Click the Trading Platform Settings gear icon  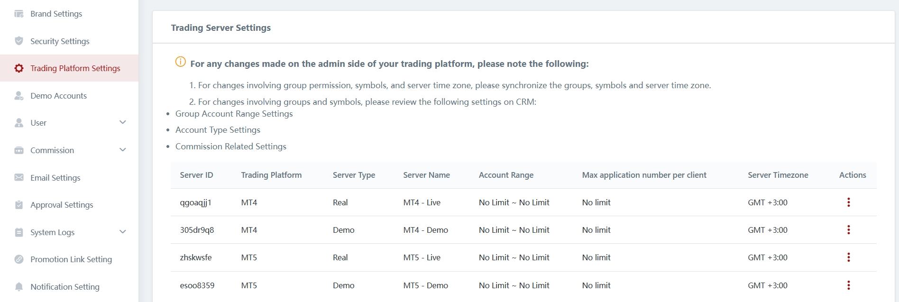tap(19, 68)
